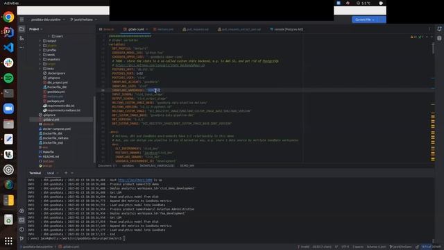The width and height of the screenshot is (444, 250).
Task: Open Zoom from the dock
Action: click(8, 108)
